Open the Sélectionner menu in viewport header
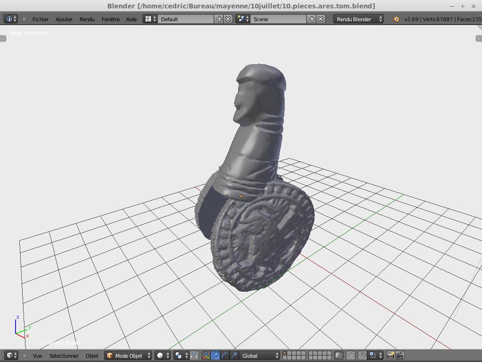482x362 pixels. [x=64, y=355]
